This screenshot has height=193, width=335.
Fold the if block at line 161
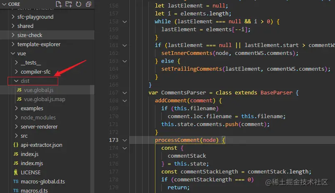point(125,45)
